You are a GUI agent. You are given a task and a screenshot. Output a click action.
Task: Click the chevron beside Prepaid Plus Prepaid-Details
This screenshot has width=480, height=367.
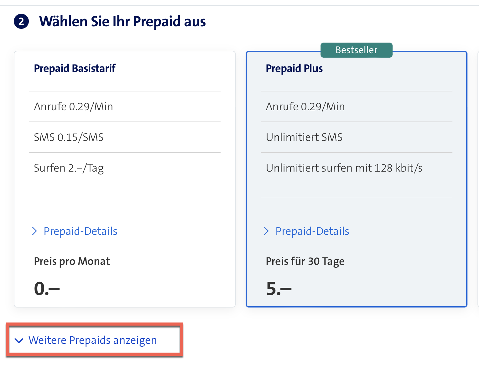[x=266, y=231]
